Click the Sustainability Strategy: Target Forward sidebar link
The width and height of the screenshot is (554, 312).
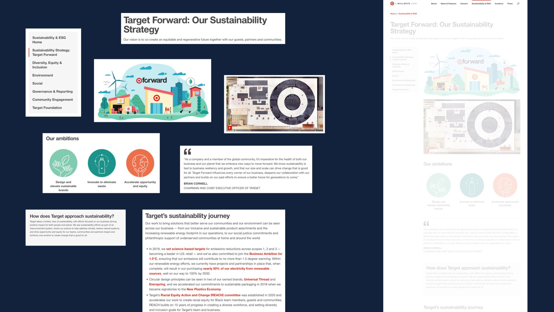point(51,52)
